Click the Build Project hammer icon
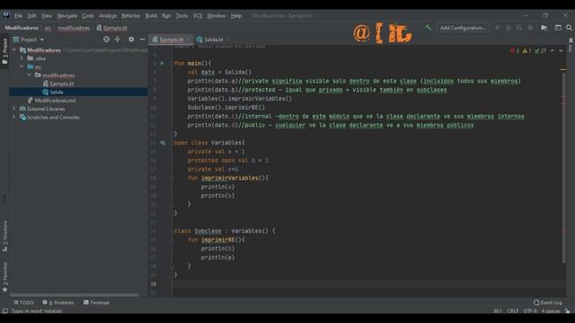575x323 pixels. [428, 28]
